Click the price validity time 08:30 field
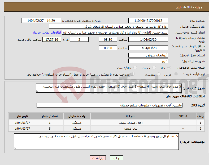Screen dimensions: 209x165 point(108,48)
